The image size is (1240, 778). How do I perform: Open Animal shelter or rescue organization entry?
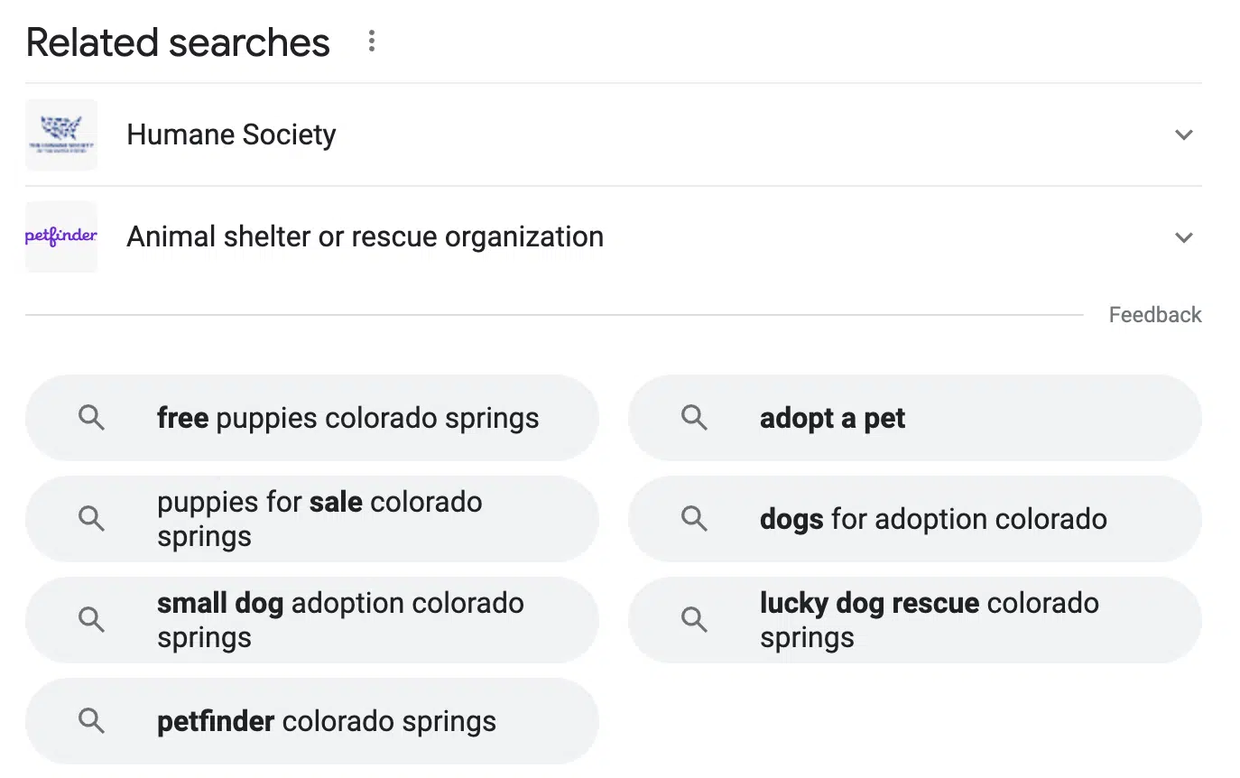pyautogui.click(x=365, y=236)
